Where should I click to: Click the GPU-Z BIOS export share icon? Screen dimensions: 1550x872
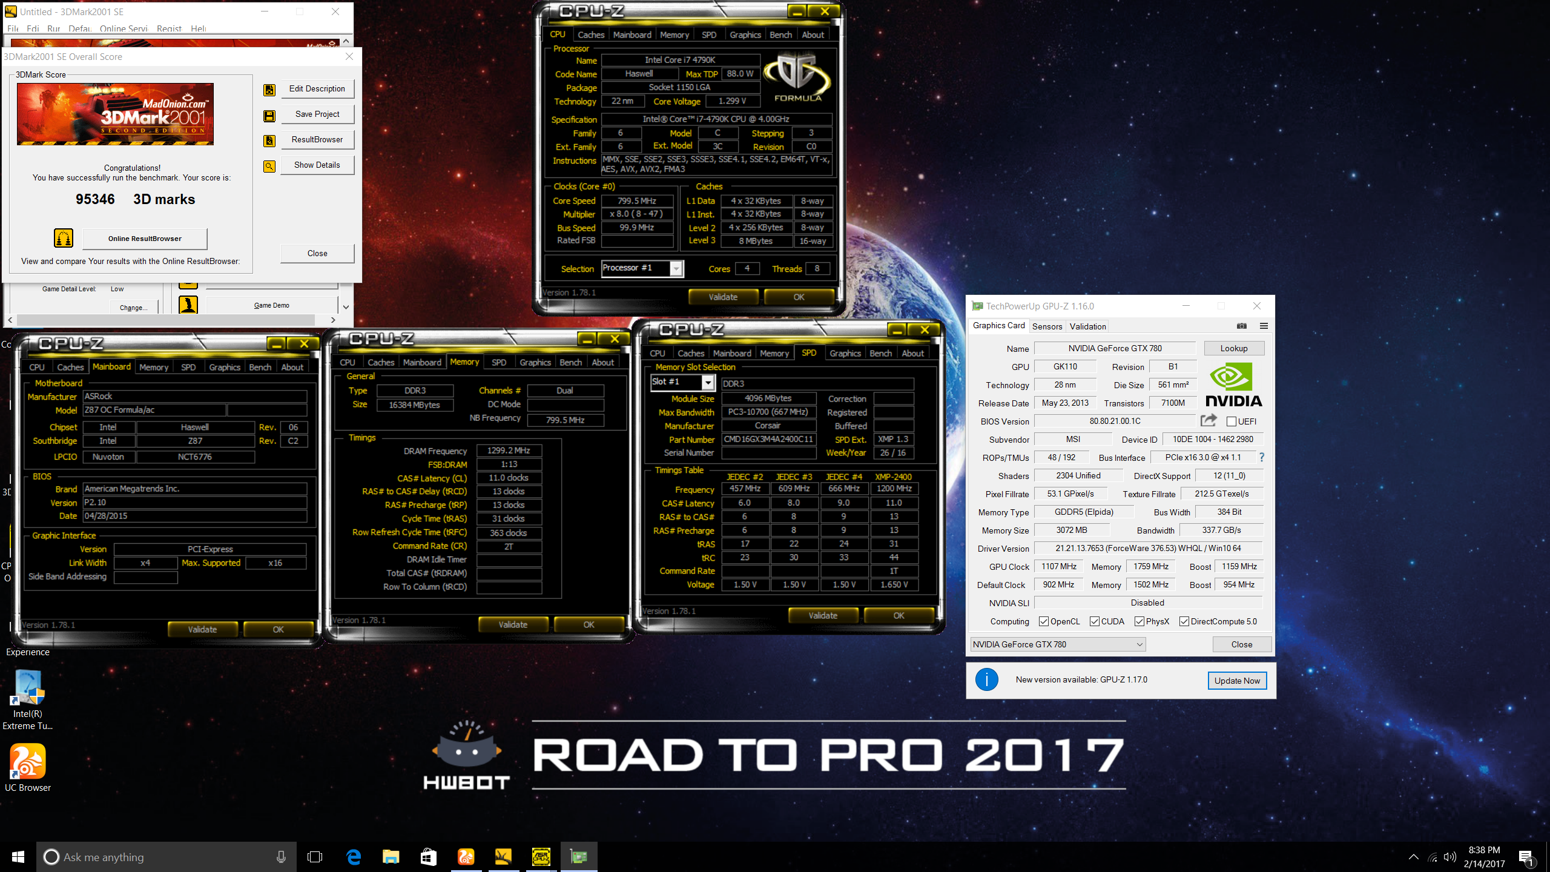coord(1209,420)
